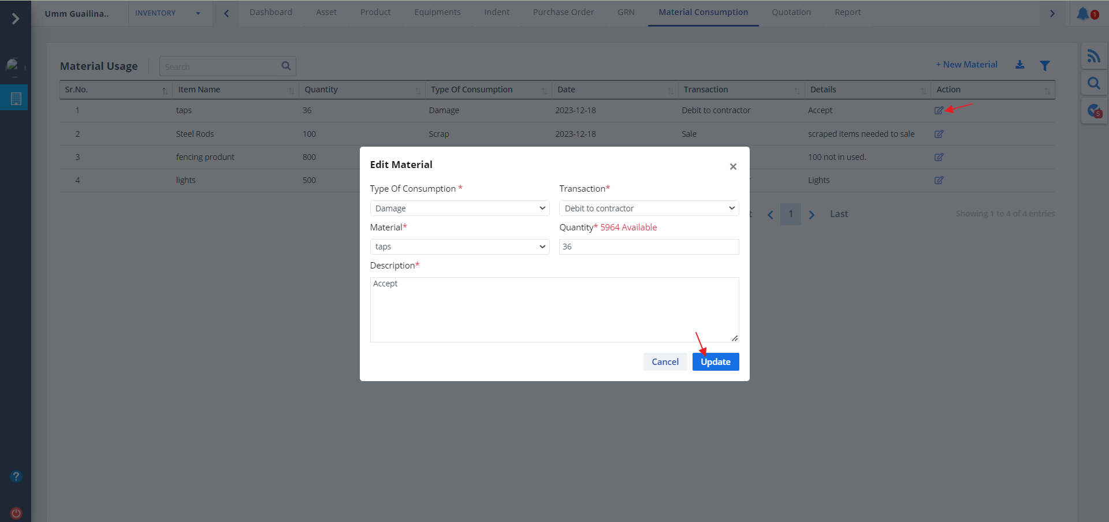
Task: Open notifications bell icon
Action: (1083, 13)
